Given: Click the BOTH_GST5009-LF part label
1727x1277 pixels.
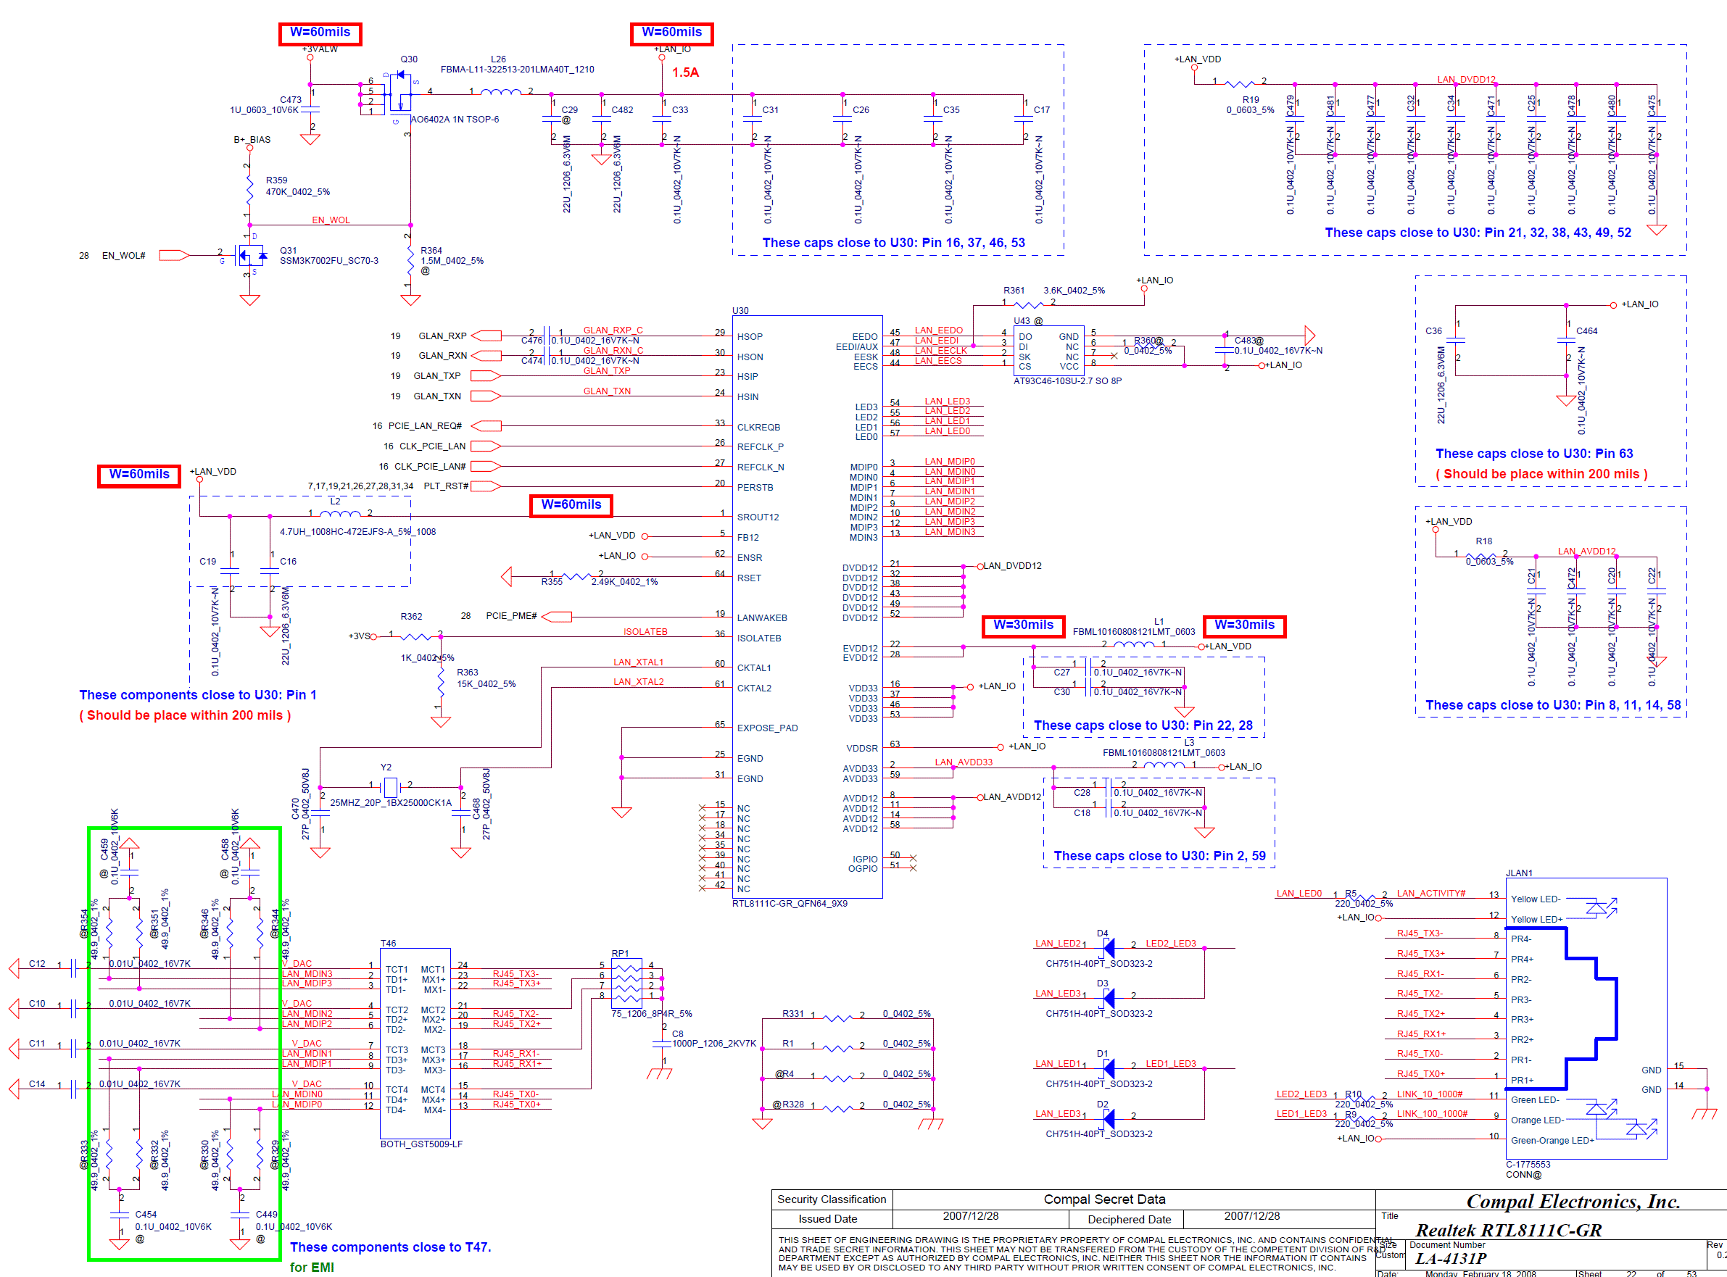Looking at the screenshot, I should pos(421,1143).
